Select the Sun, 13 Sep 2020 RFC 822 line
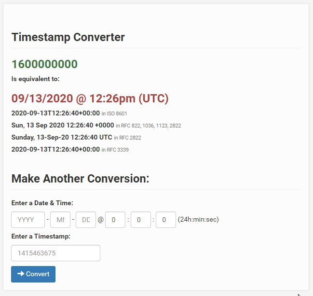The image size is (313, 296). [96, 126]
